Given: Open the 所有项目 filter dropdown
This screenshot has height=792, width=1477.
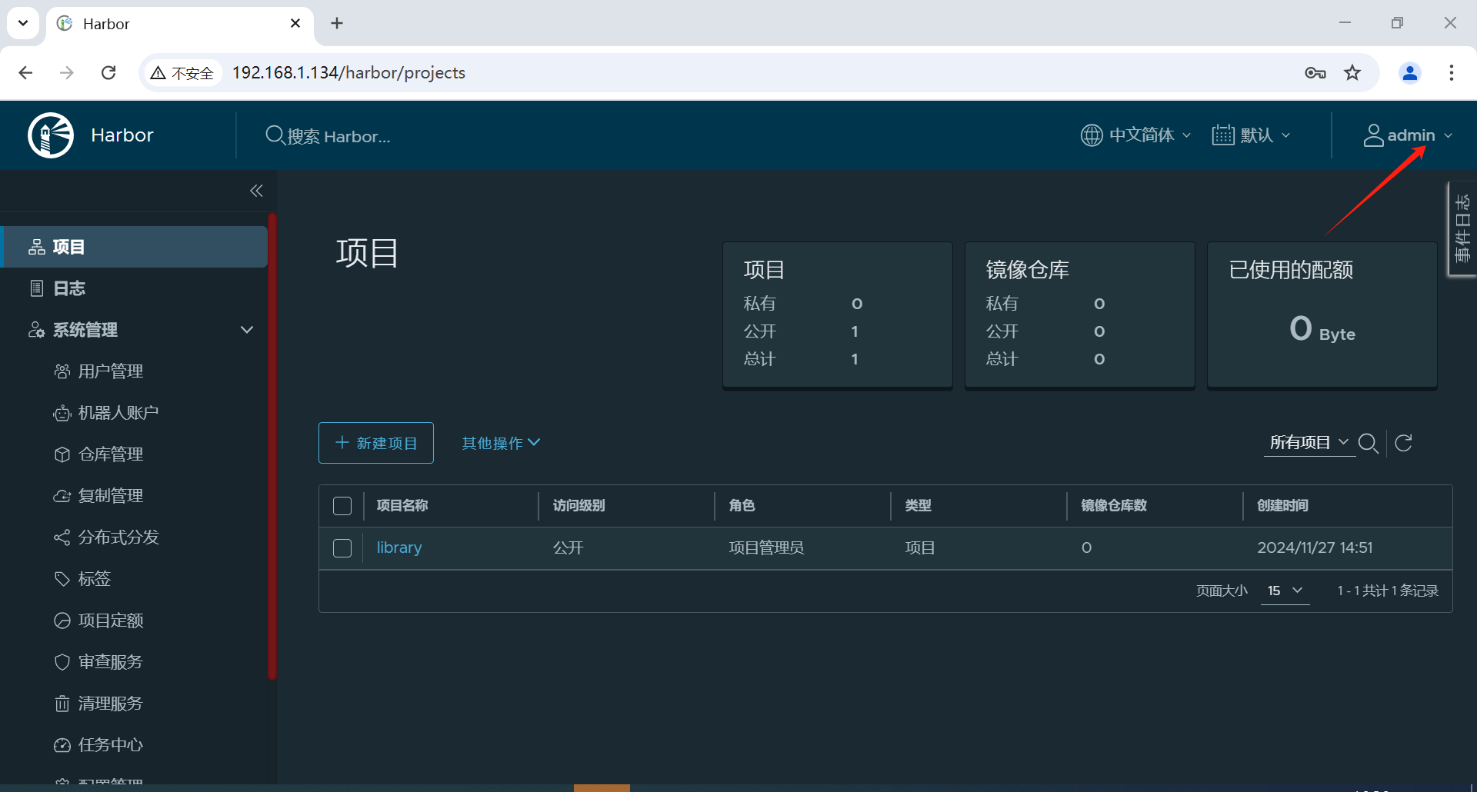Looking at the screenshot, I should [1309, 442].
